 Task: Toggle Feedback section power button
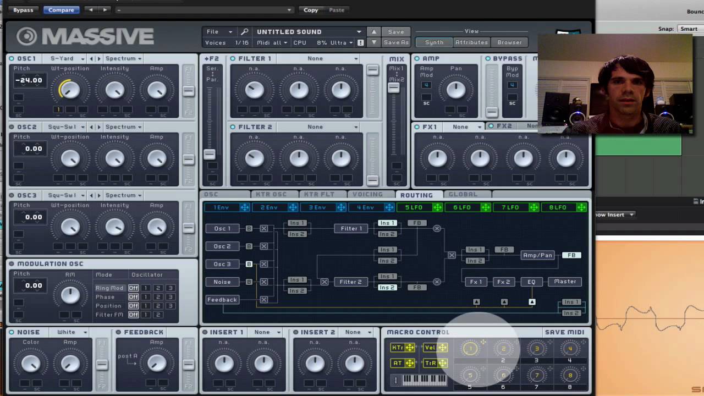pos(118,332)
